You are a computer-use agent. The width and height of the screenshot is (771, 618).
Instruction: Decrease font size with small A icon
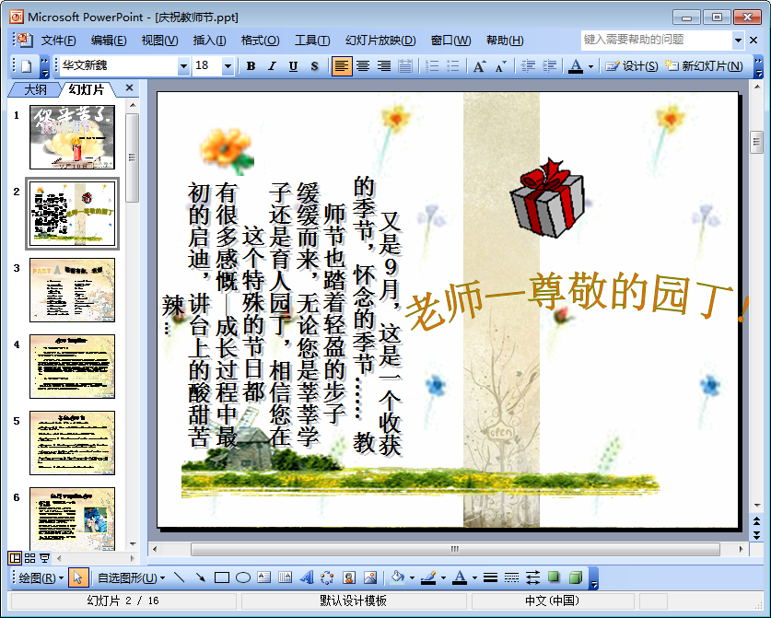500,66
